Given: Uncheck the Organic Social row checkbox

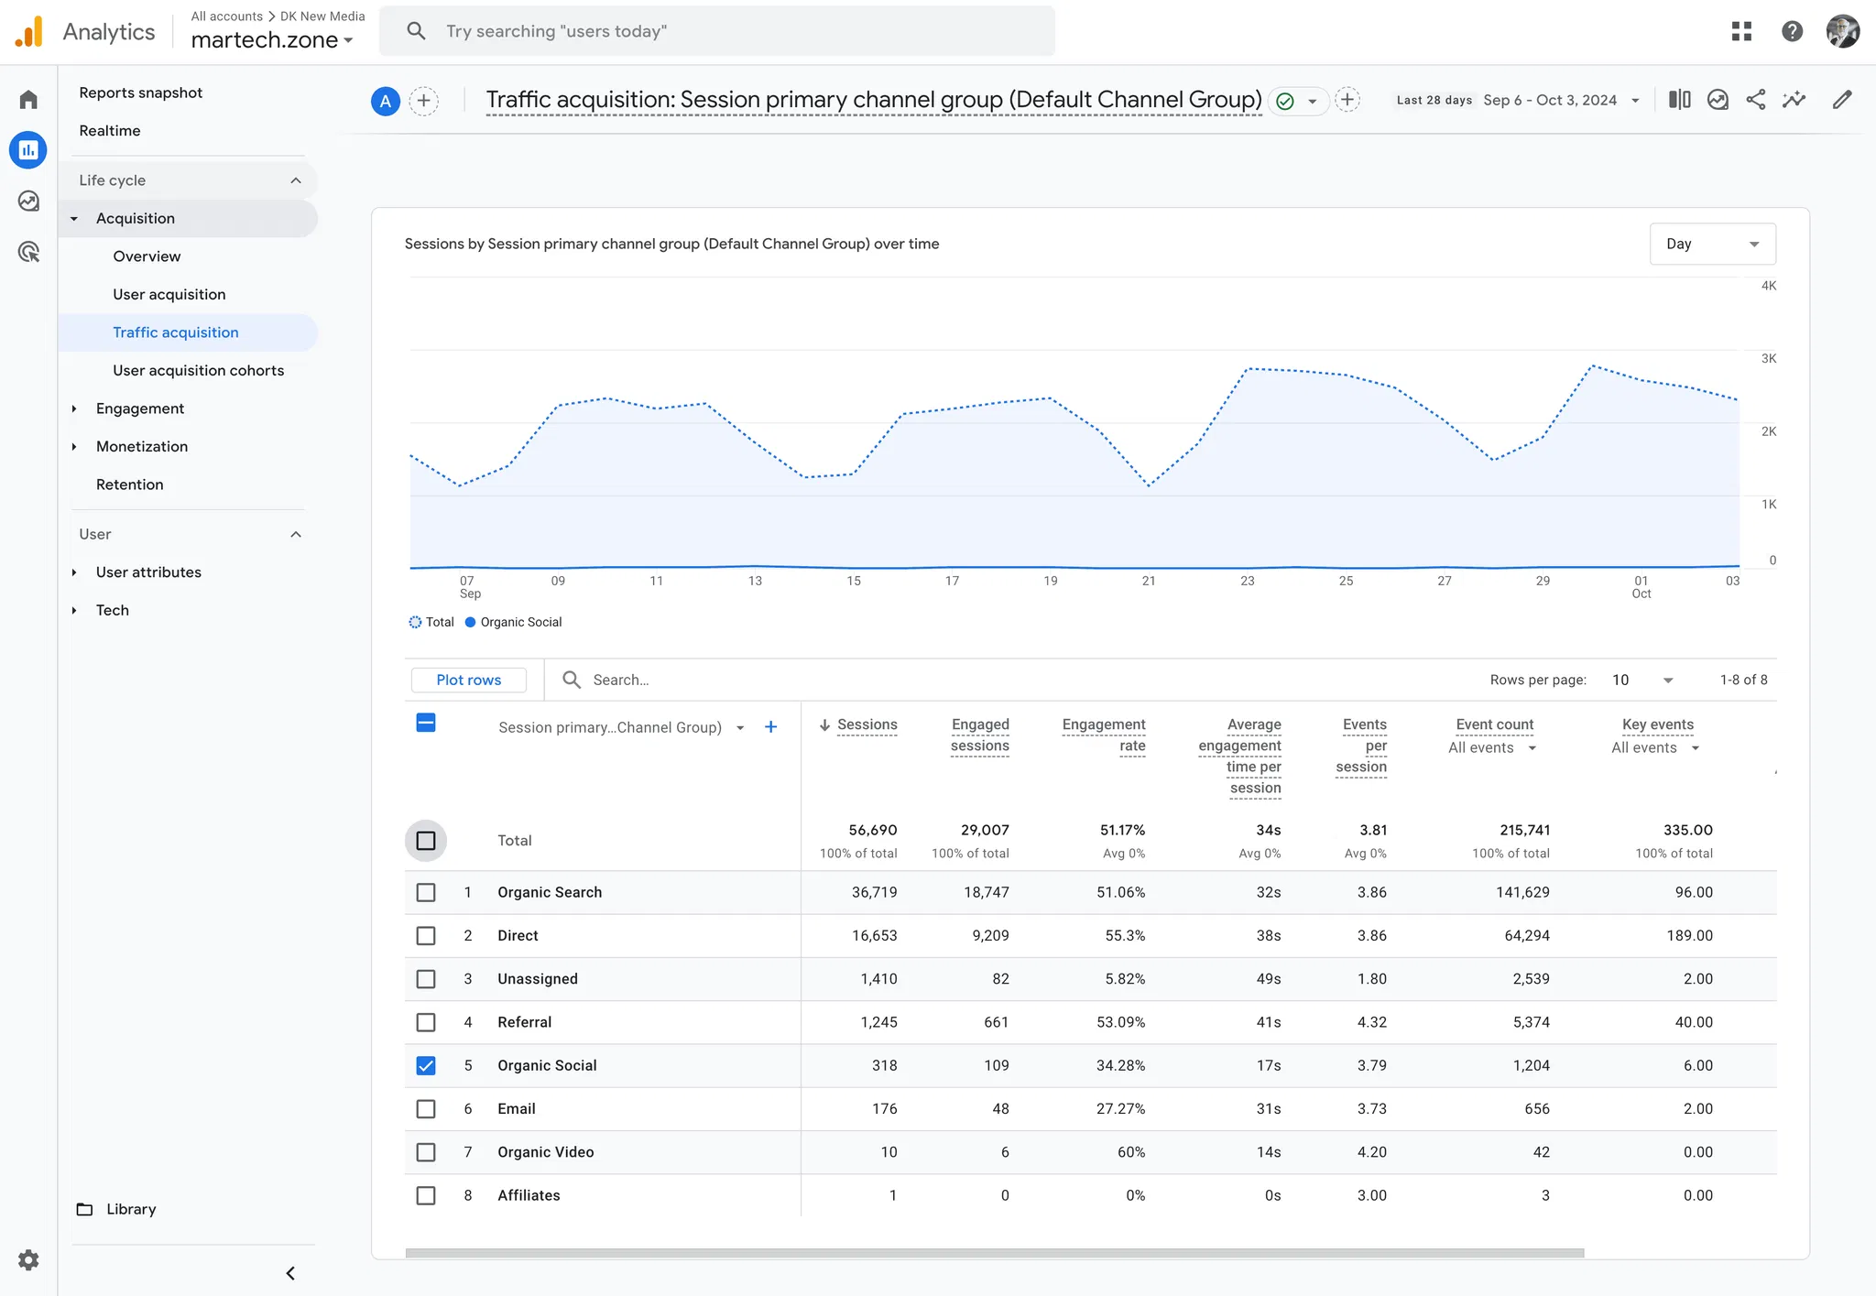Looking at the screenshot, I should 426,1065.
